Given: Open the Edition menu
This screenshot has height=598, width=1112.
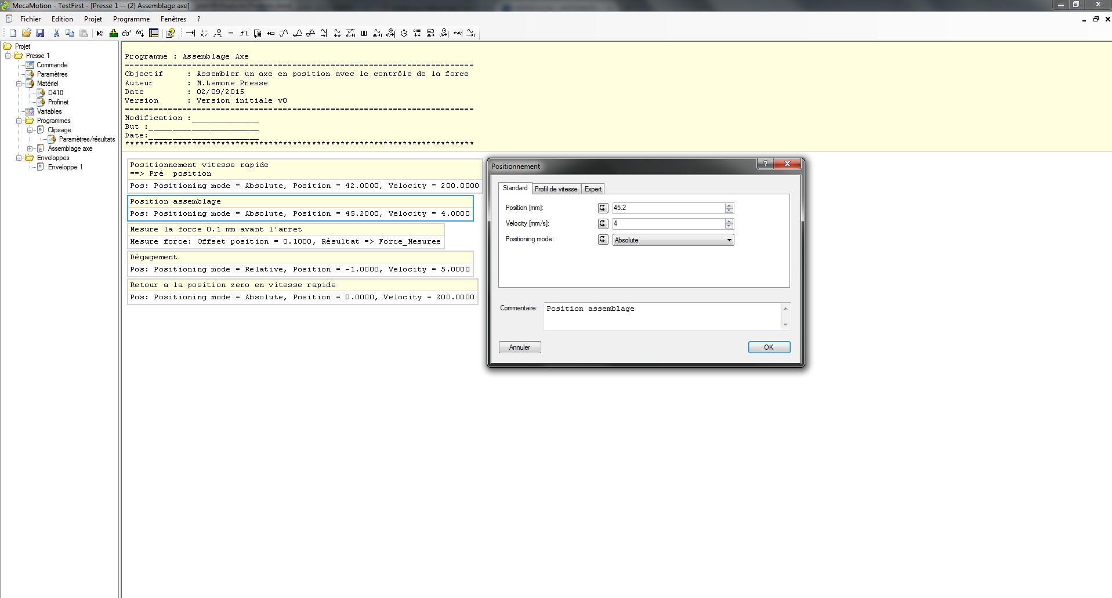Looking at the screenshot, I should pos(62,19).
